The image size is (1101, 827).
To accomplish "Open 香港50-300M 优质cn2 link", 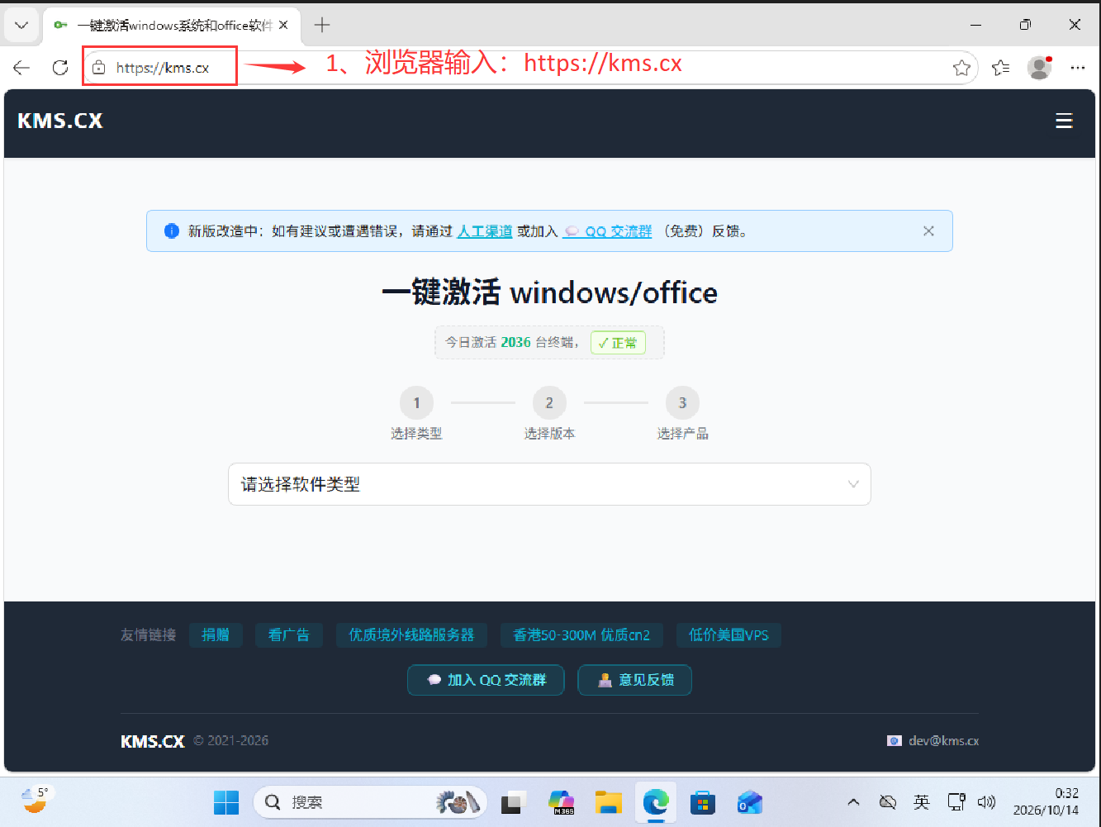I will [x=581, y=635].
